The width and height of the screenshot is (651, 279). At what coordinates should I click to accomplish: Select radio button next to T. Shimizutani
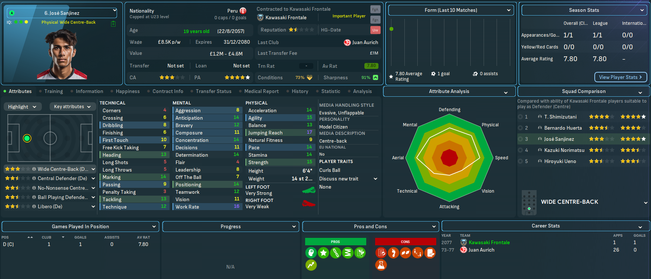[x=521, y=117]
